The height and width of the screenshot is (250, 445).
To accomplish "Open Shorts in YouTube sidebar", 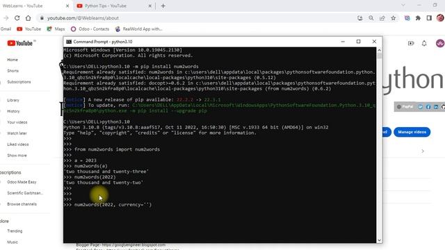I will coord(13,71).
